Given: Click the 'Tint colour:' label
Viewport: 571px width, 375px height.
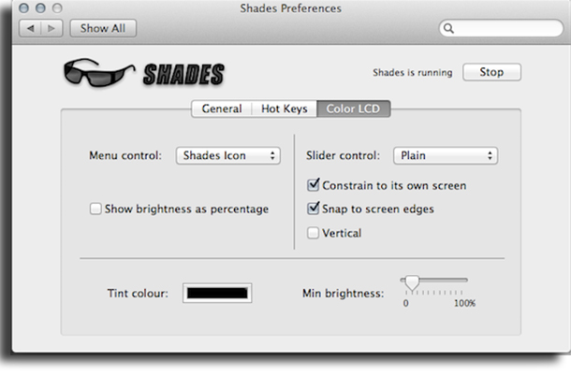Looking at the screenshot, I should click(138, 293).
